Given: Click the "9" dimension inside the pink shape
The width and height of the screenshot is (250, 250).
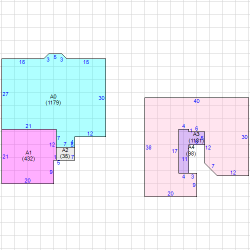Looking at the screenshot, I should pyautogui.click(x=194, y=185).
